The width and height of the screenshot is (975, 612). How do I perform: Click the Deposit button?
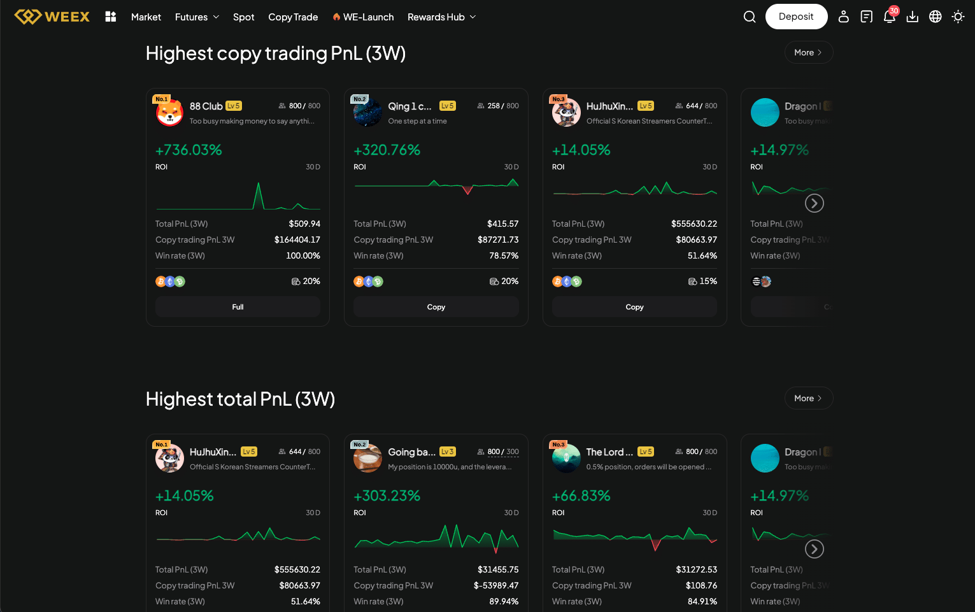coord(796,17)
